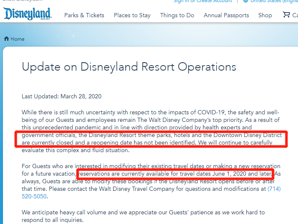Click the Sign In or Create Account link
298x224 pixels.
[x=203, y=1]
